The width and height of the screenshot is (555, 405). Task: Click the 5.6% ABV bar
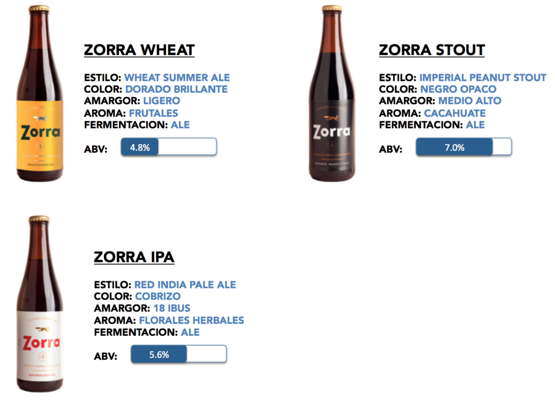click(179, 354)
